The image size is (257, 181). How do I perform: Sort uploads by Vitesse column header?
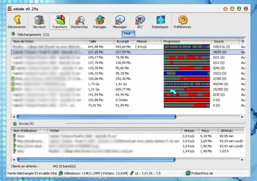tap(190, 131)
